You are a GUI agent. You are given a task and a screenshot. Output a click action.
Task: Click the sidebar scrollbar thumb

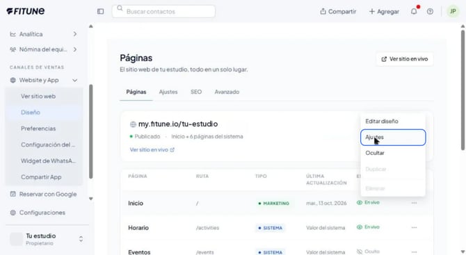tap(90, 132)
